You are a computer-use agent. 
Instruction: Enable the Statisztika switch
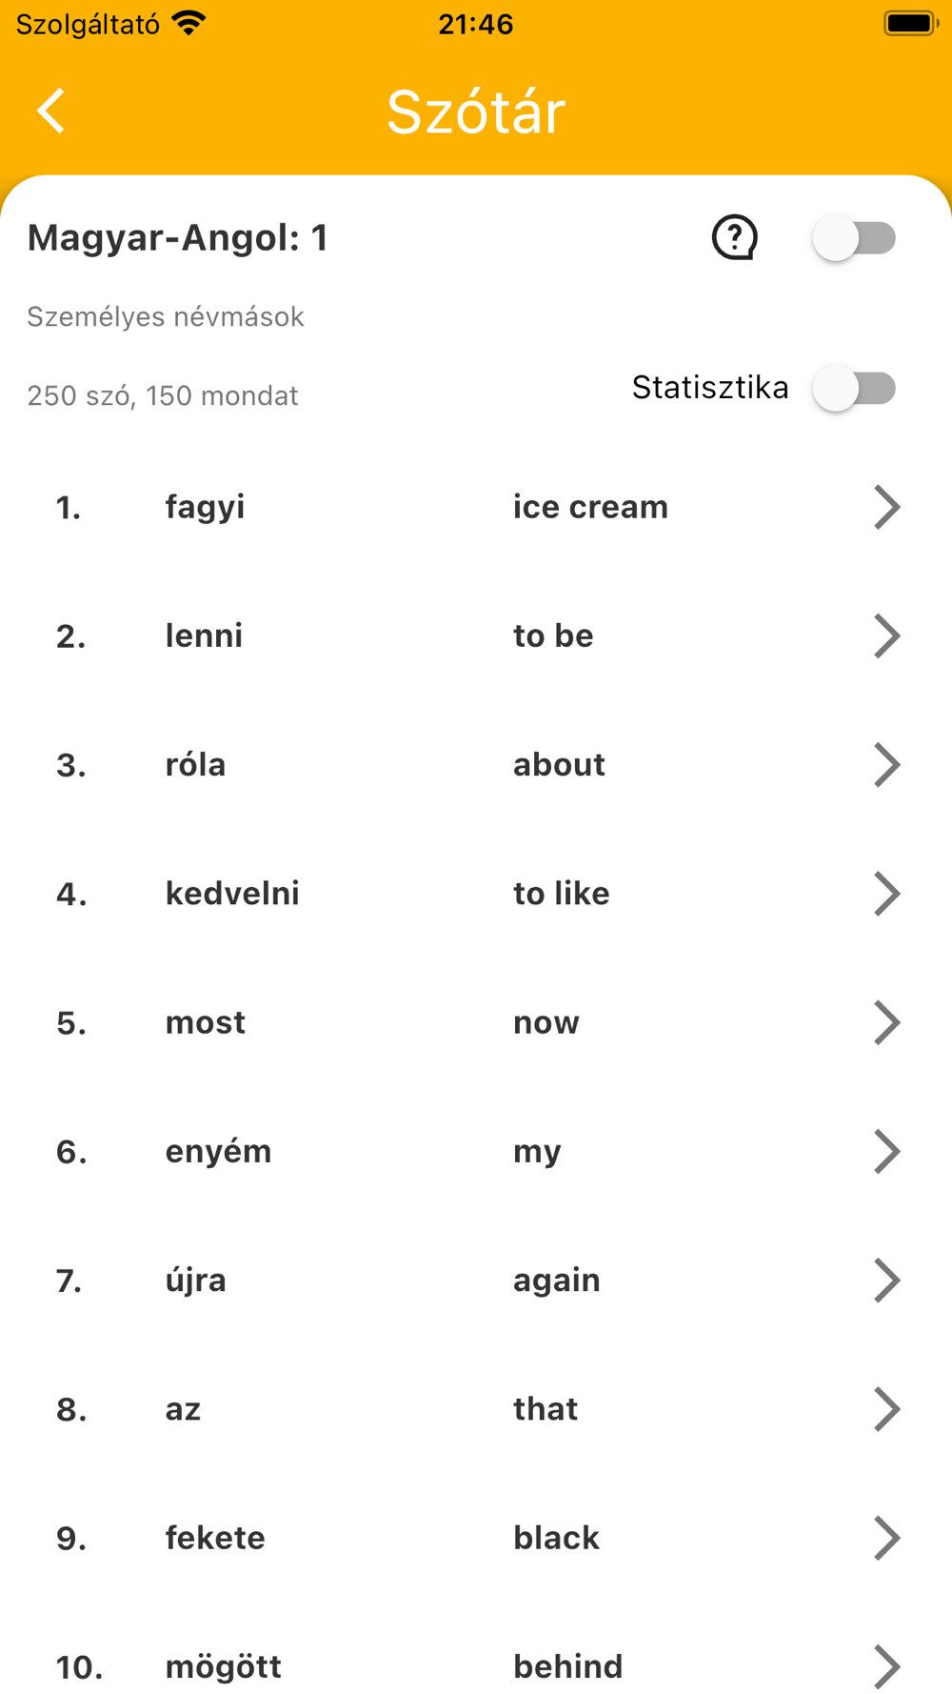tap(855, 389)
